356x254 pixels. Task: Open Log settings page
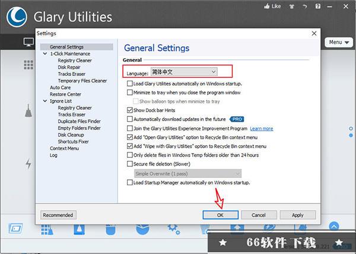(x=53, y=155)
